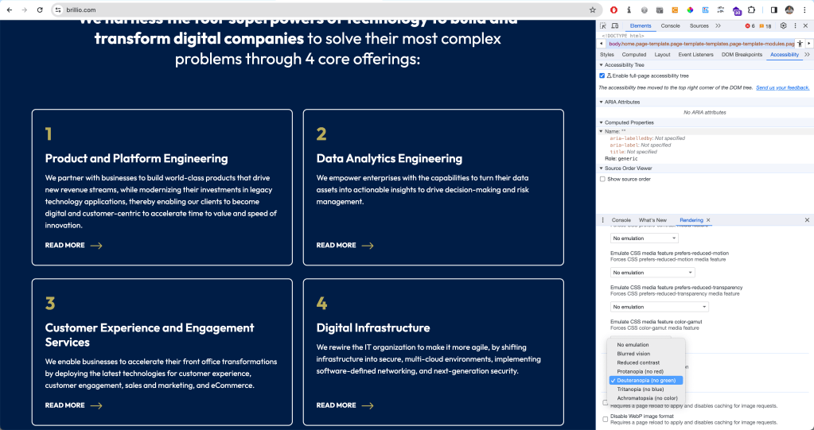This screenshot has height=430, width=814.
Task: Open the prefers-reduced-transparency emulation dropdown
Action: (x=659, y=307)
